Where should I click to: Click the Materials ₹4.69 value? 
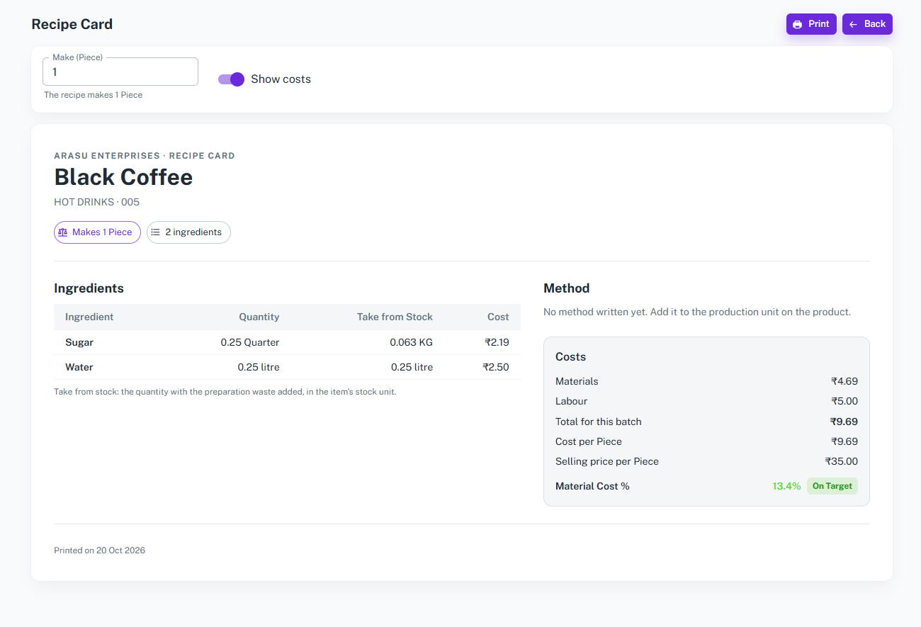tap(844, 381)
